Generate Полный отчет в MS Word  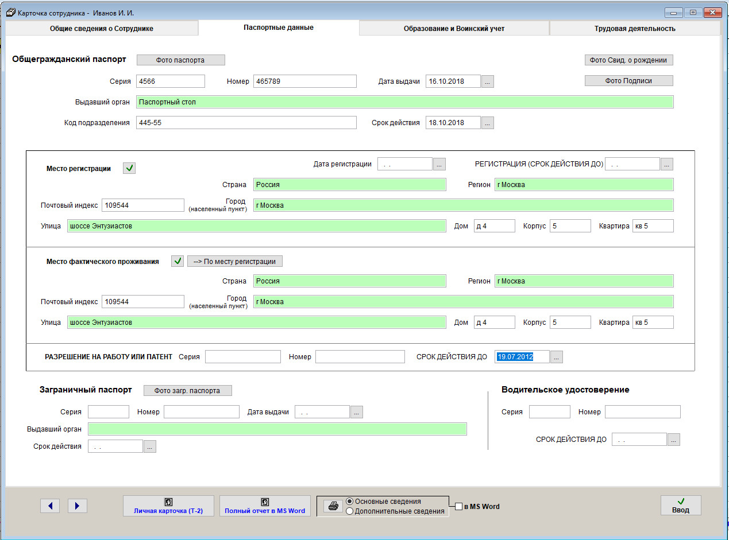[265, 506]
